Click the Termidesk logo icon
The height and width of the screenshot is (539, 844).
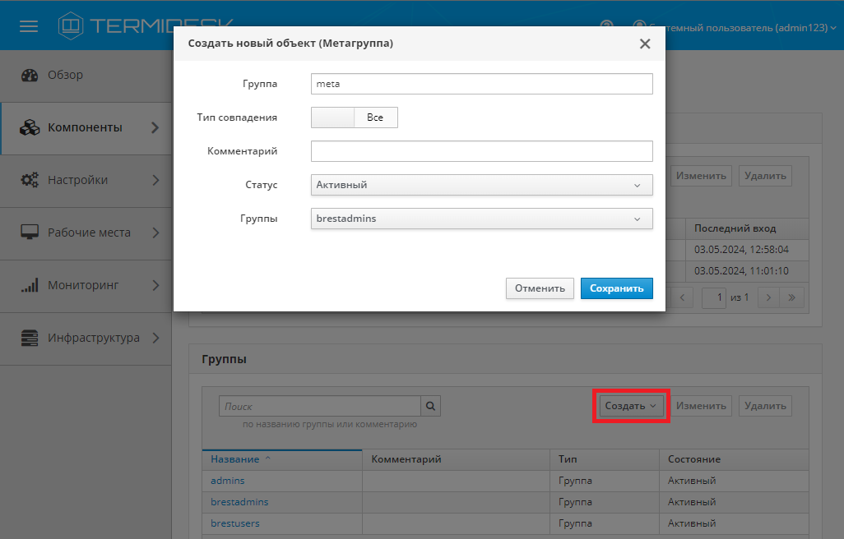point(71,25)
